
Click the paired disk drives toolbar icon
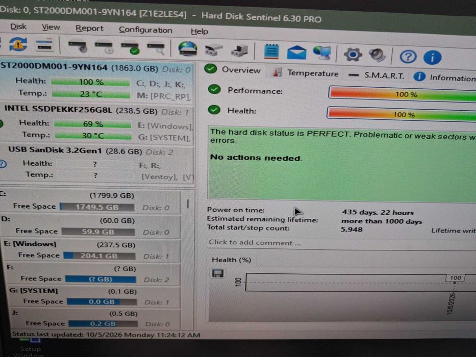point(214,50)
